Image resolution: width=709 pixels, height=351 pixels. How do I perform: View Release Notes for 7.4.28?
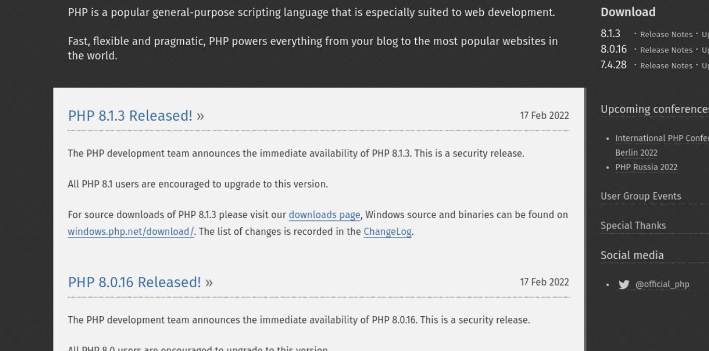pyautogui.click(x=666, y=65)
